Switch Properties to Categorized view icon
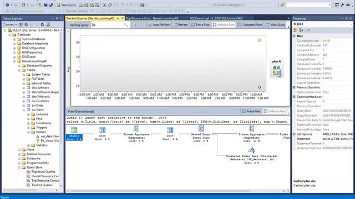 296,30
